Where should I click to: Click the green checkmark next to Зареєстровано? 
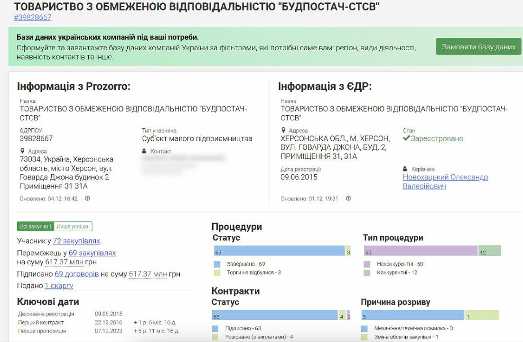pyautogui.click(x=406, y=138)
